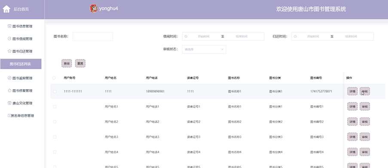Click the 图书借阅管理 menu icon

tap(9, 39)
